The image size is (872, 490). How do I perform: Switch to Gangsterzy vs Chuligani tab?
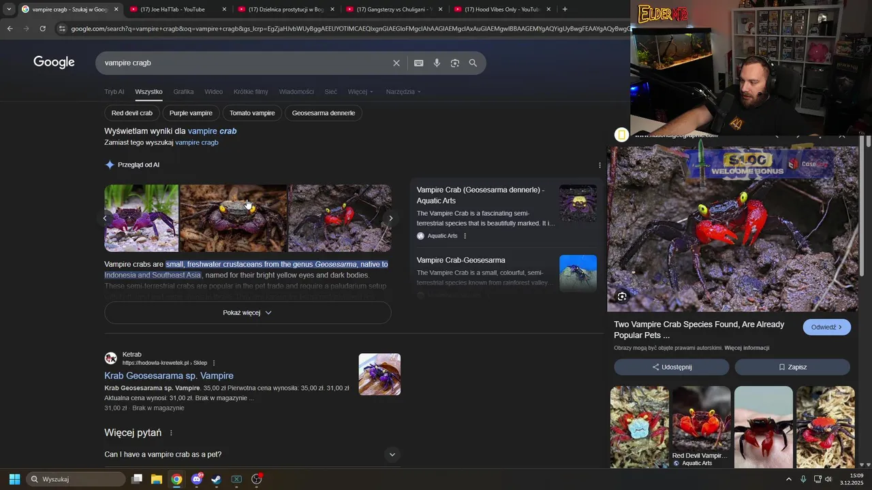pyautogui.click(x=394, y=10)
